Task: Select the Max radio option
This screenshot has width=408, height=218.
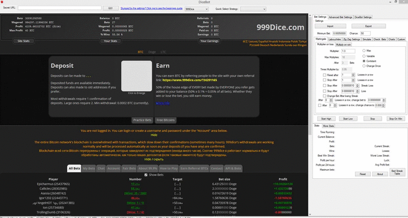Action: [364, 50]
